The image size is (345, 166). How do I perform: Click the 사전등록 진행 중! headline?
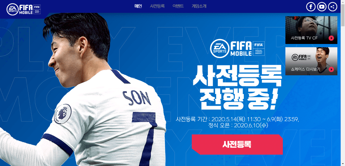coord(237,87)
